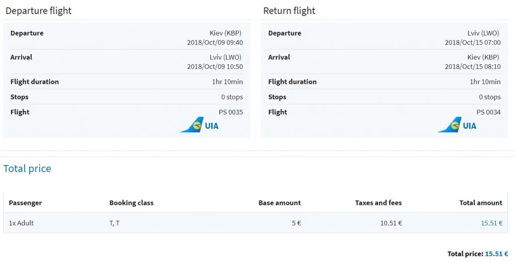Click the Booking class column header
The width and height of the screenshot is (515, 262).
pos(131,203)
